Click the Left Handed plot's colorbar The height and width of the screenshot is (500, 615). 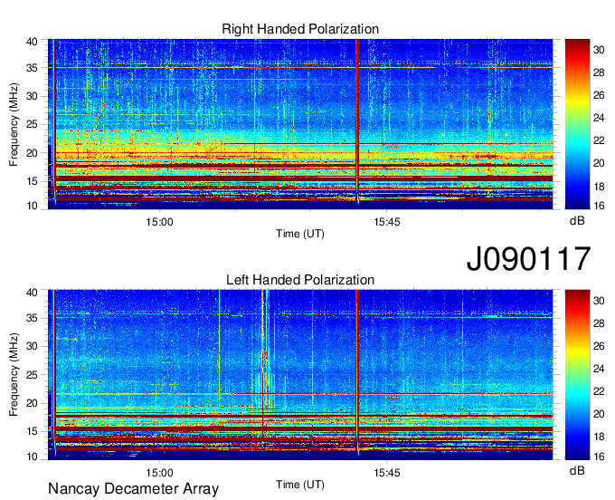[577, 375]
